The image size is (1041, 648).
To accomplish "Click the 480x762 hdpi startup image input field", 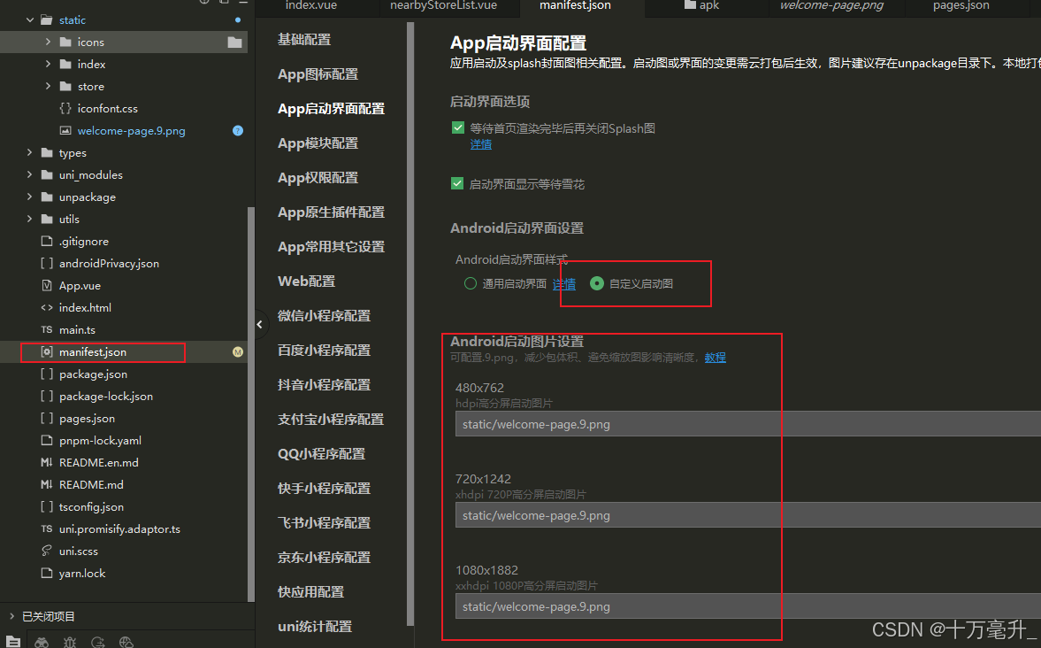I will click(x=619, y=424).
